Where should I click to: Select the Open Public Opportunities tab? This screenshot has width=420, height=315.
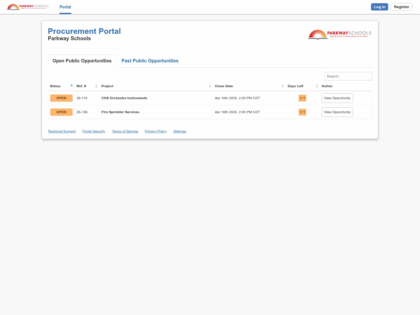coord(82,61)
